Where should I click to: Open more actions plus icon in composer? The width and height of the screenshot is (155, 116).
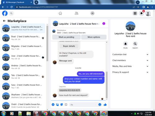[x=53, y=105]
